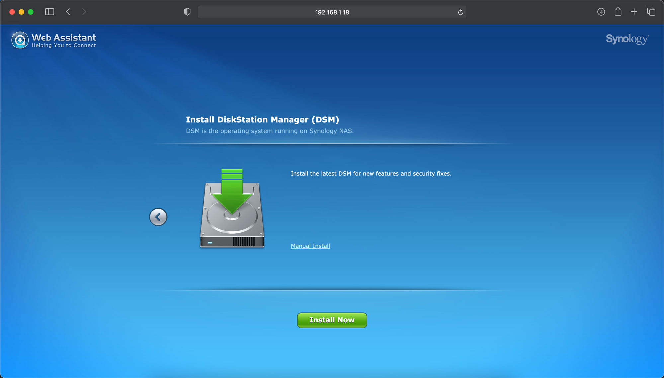Minimize the Safari window
Image resolution: width=664 pixels, height=378 pixels.
(x=21, y=12)
